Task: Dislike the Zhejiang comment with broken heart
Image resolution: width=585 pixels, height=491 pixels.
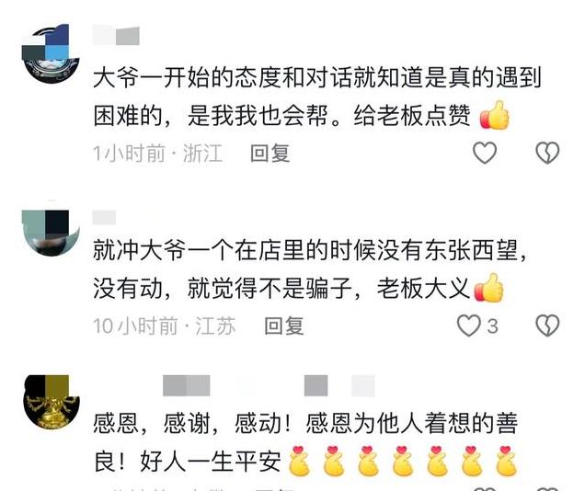Action: [x=547, y=153]
